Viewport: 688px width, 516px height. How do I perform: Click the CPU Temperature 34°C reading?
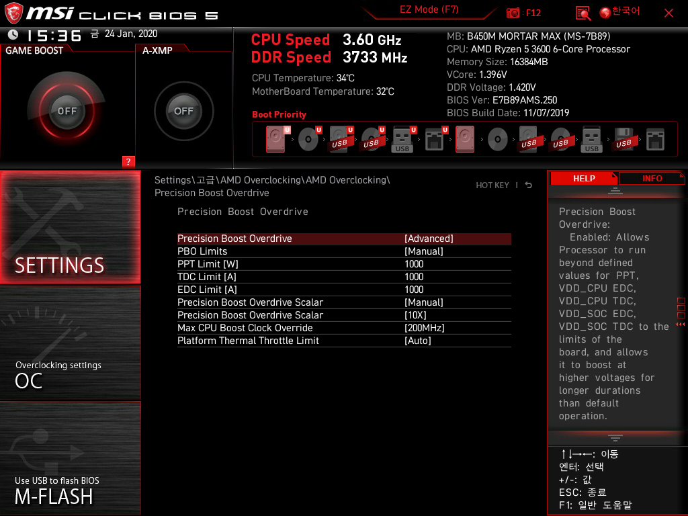[x=303, y=78]
